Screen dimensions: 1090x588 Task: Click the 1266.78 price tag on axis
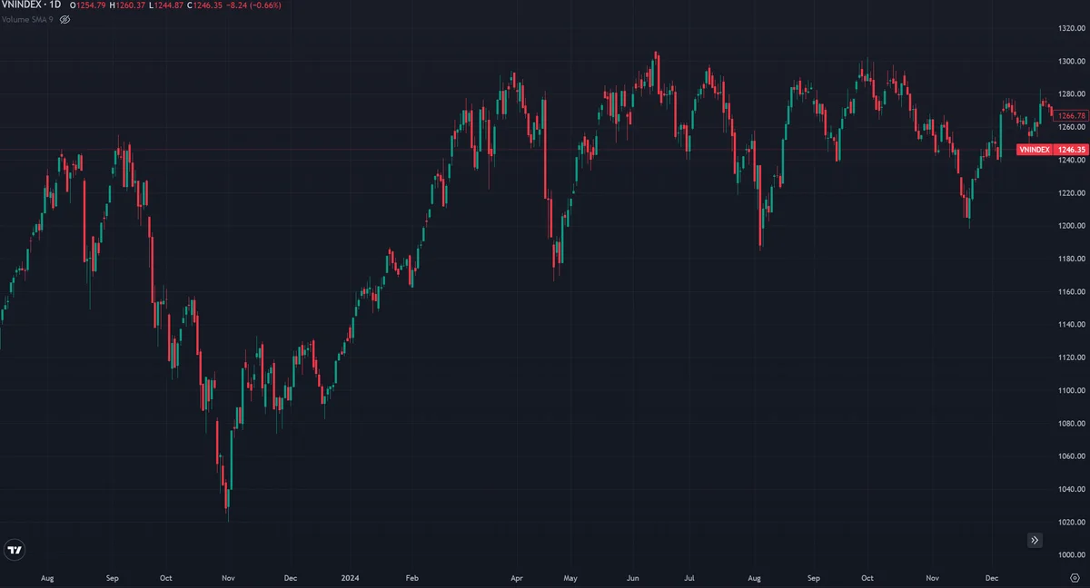1072,115
